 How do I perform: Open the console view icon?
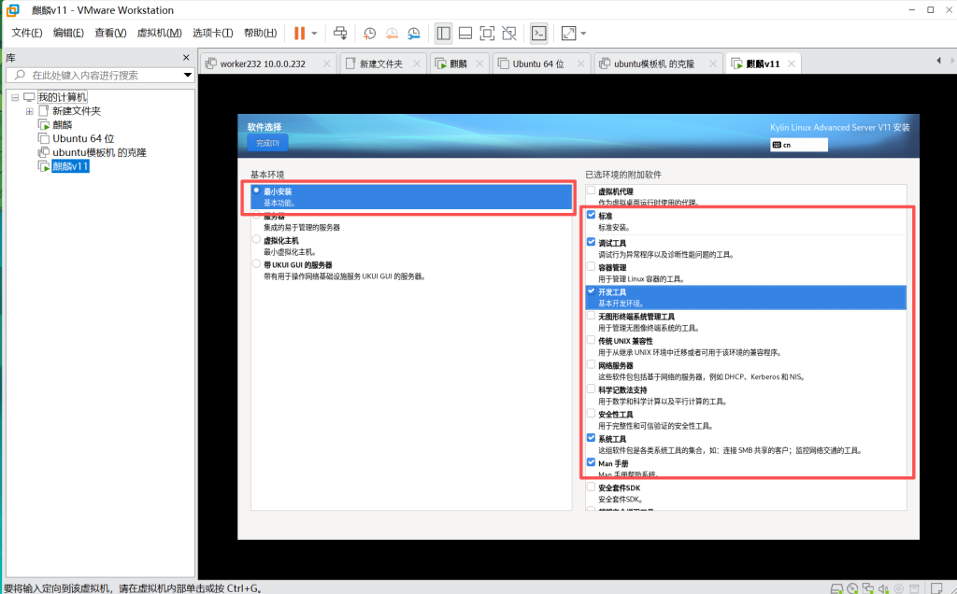tap(539, 33)
